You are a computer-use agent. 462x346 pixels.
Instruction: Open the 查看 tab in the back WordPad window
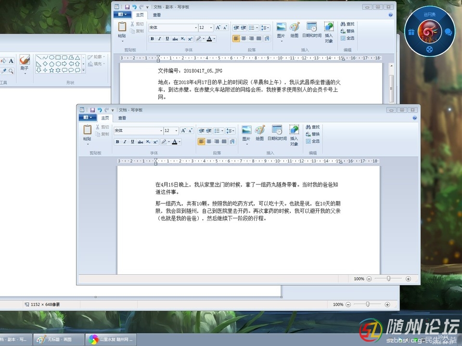[x=157, y=15]
